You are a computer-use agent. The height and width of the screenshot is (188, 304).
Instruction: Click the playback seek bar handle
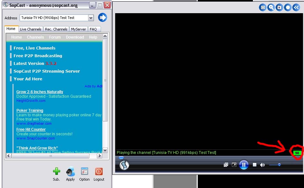click(x=121, y=157)
